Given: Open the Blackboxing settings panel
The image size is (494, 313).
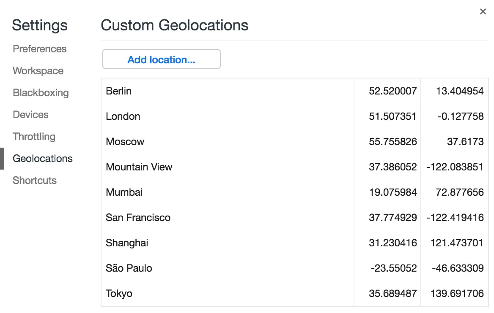Looking at the screenshot, I should [x=41, y=93].
